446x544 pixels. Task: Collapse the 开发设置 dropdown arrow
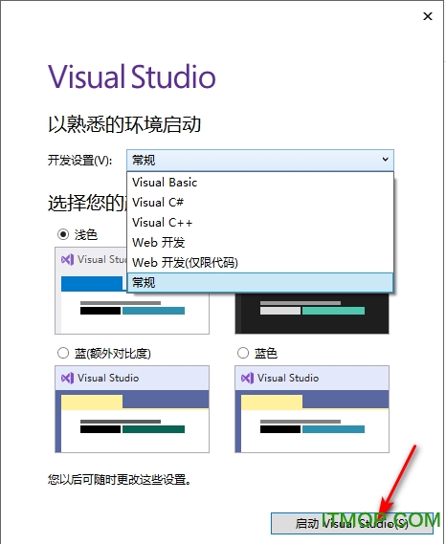pos(385,160)
